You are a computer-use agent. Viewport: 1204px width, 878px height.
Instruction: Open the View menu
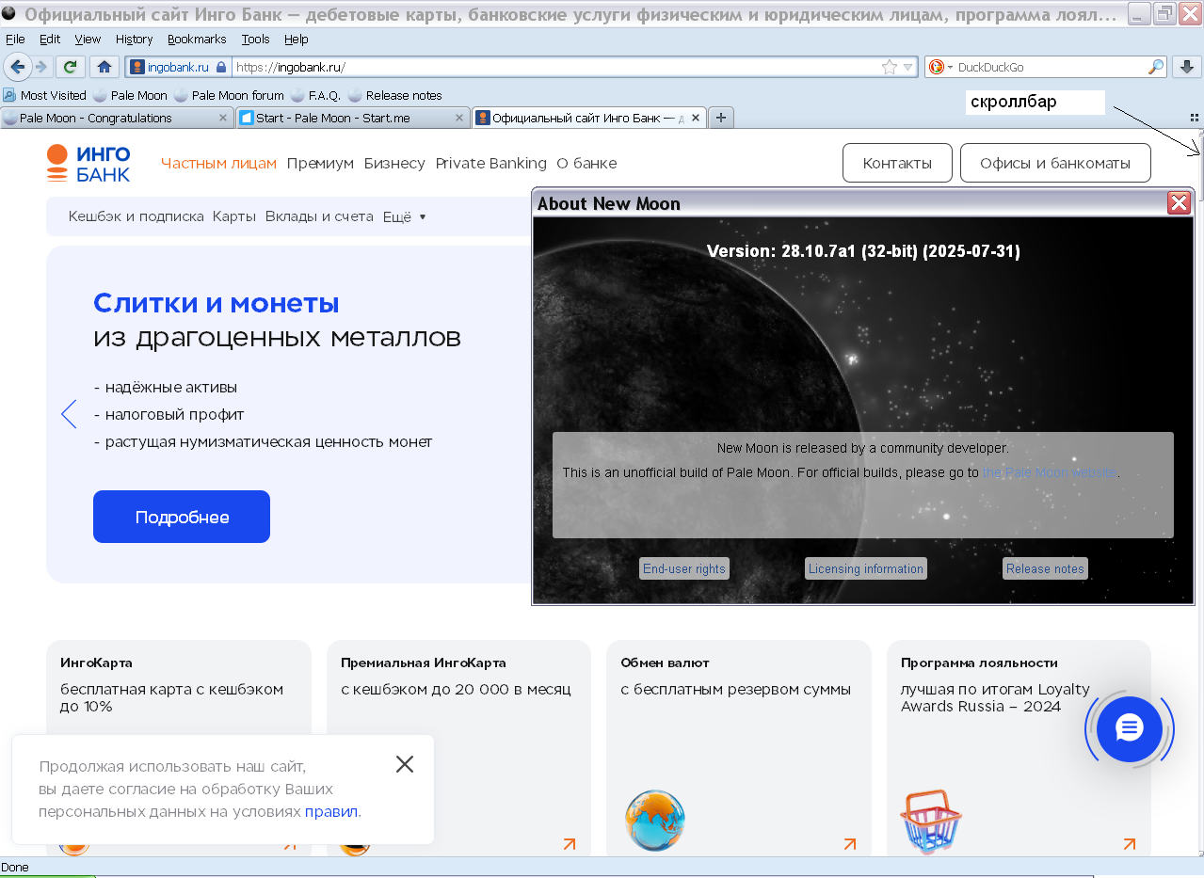pyautogui.click(x=88, y=40)
